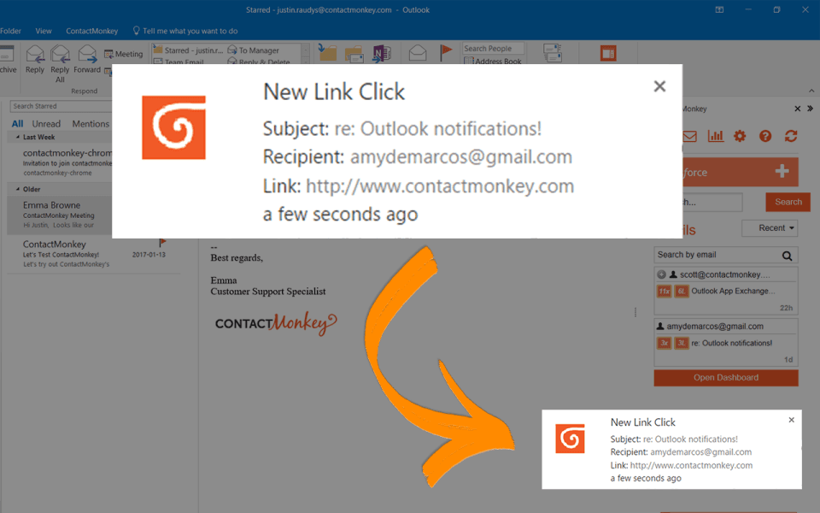The image size is (820, 513).
Task: Open the Move to folder icon
Action: [327, 52]
